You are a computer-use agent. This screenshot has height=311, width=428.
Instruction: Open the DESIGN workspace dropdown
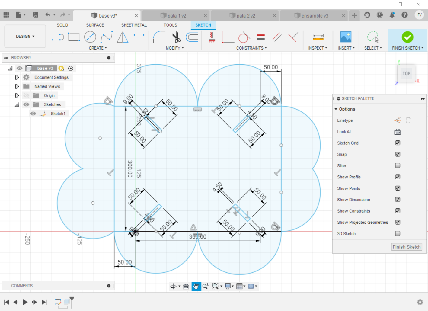tap(25, 36)
